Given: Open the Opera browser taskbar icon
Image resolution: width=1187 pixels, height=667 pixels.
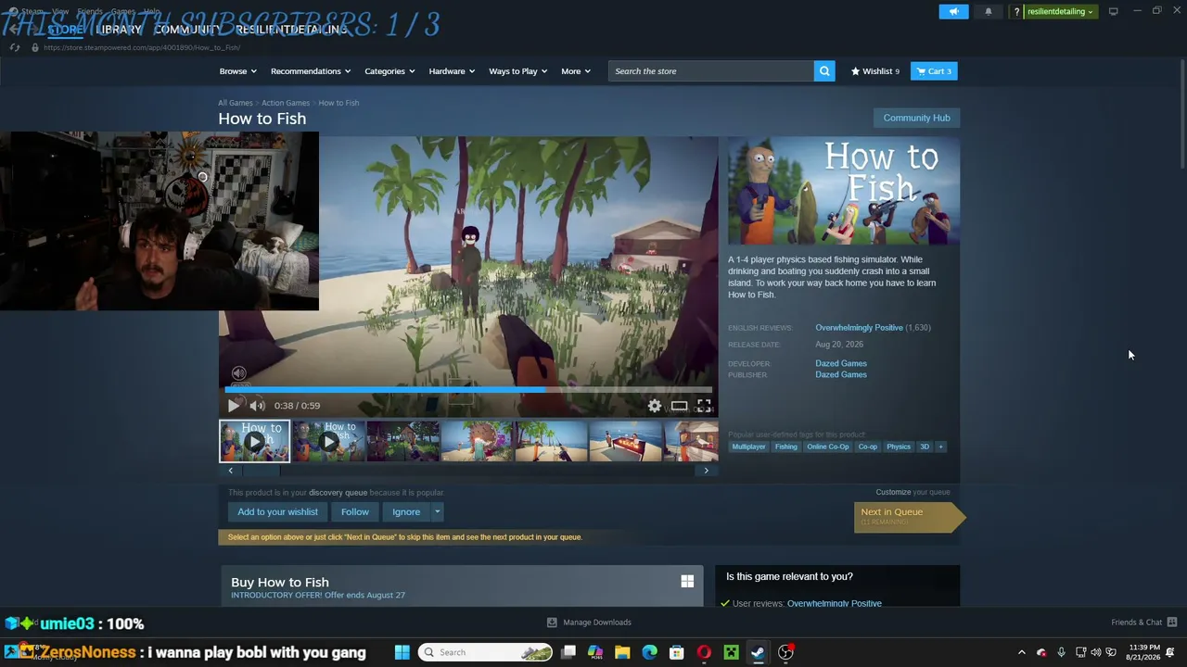Looking at the screenshot, I should 704,652.
